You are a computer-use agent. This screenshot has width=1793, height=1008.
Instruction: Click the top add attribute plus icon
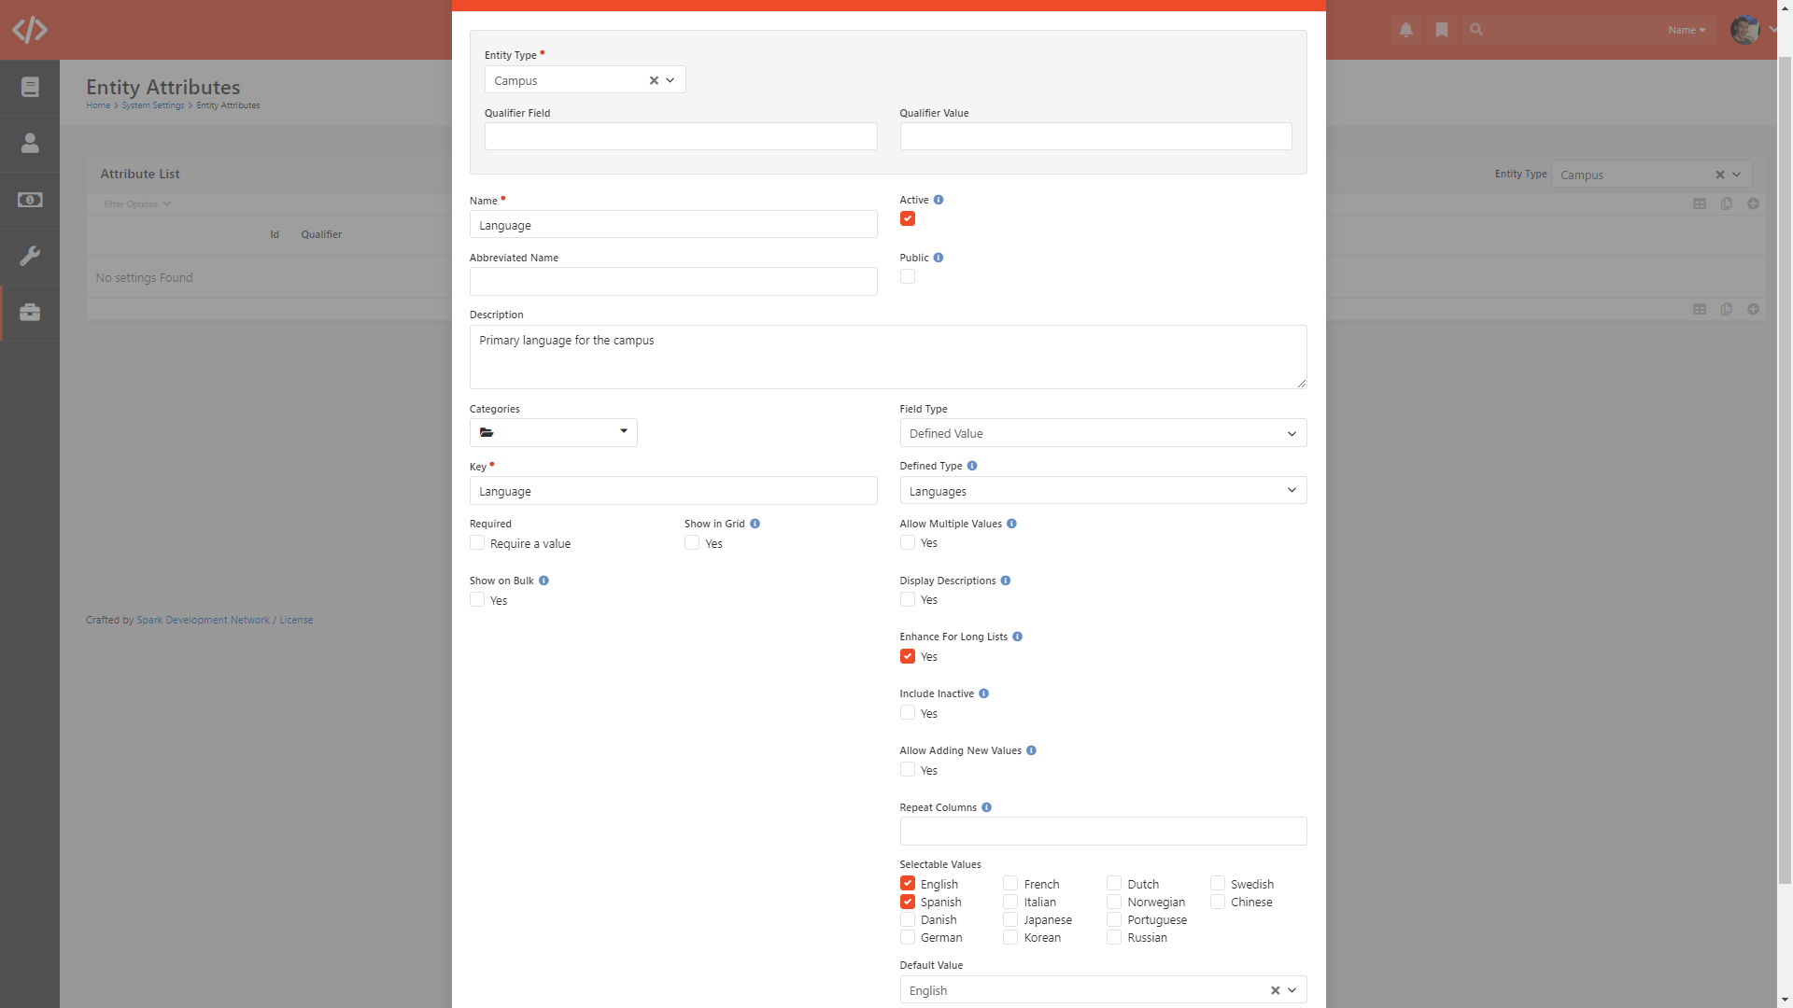[x=1753, y=203]
